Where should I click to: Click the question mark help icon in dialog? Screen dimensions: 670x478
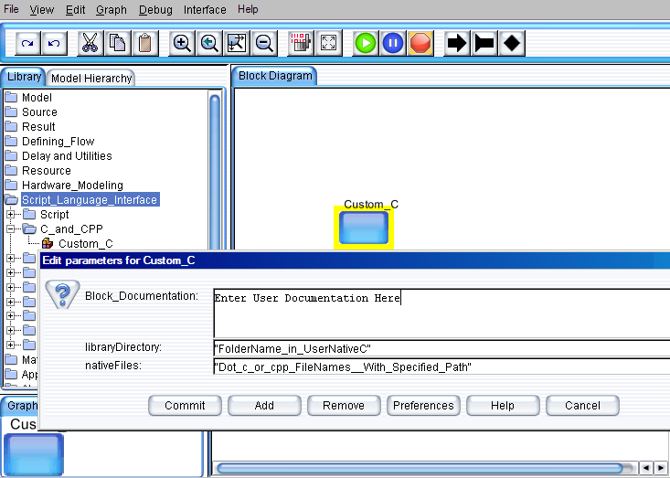(x=62, y=294)
